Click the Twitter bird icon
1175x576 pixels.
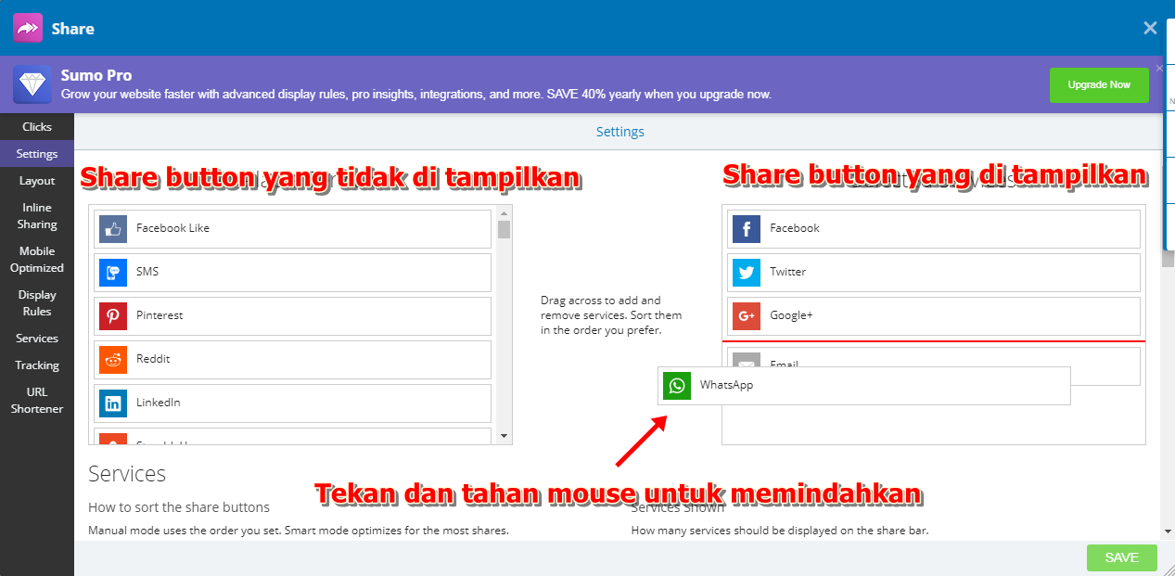pos(747,272)
